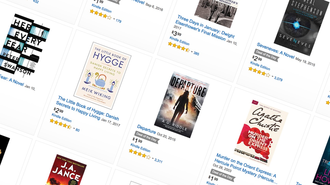Open The Little Book of Hygge cover

(x=102, y=76)
